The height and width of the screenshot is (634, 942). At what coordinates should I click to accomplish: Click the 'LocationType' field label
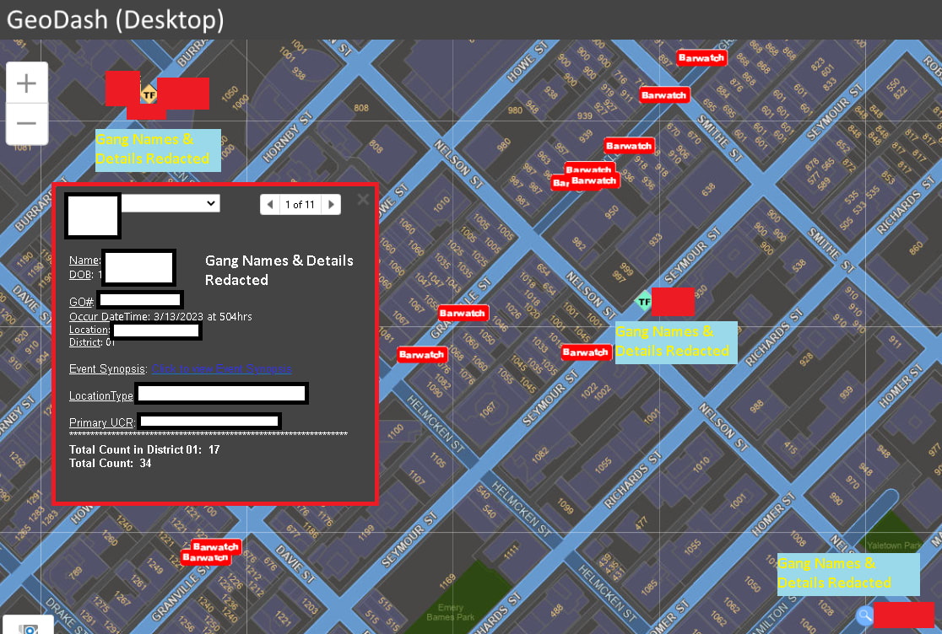101,396
